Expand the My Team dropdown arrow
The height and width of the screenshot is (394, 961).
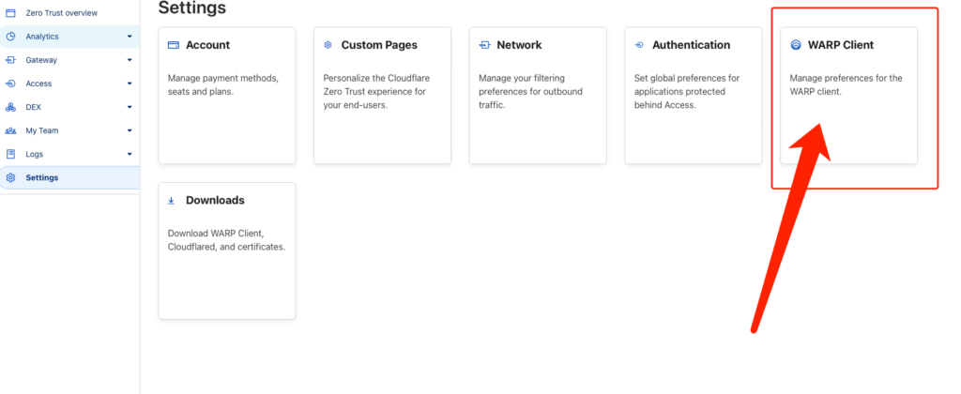[x=130, y=130]
